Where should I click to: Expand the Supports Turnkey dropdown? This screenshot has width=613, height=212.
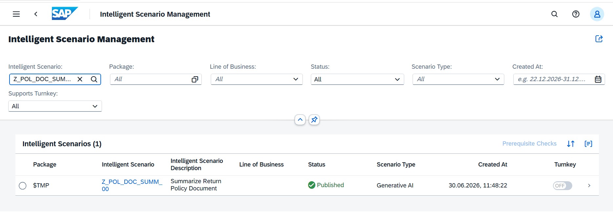point(95,106)
